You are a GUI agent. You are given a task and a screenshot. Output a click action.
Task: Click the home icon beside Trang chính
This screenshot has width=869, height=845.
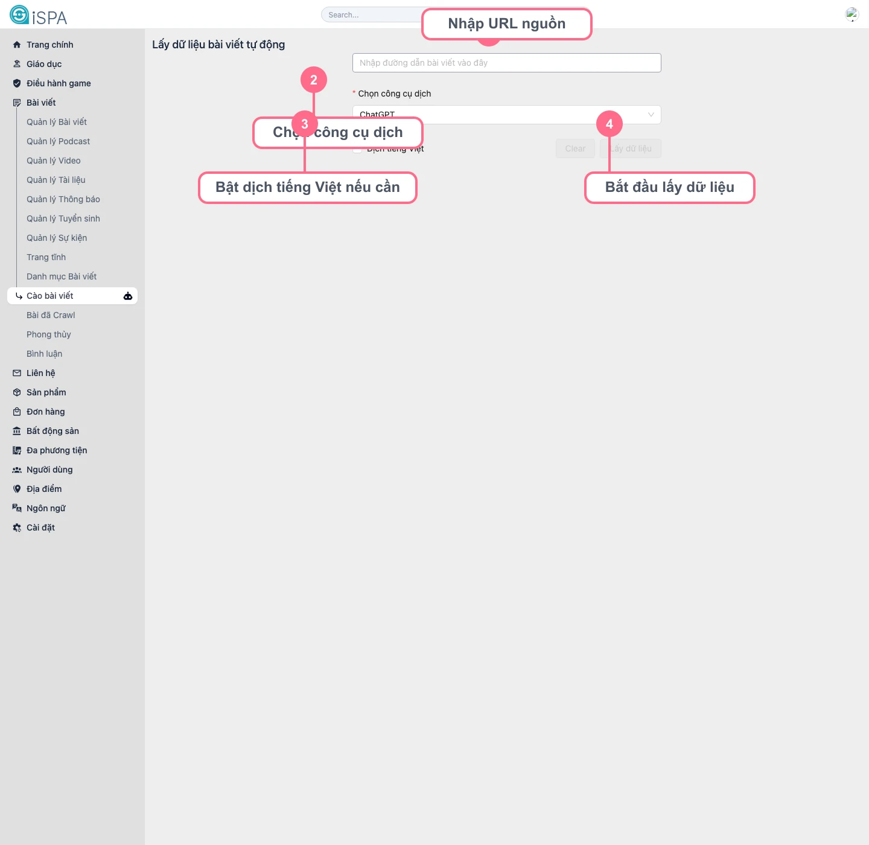coord(17,45)
